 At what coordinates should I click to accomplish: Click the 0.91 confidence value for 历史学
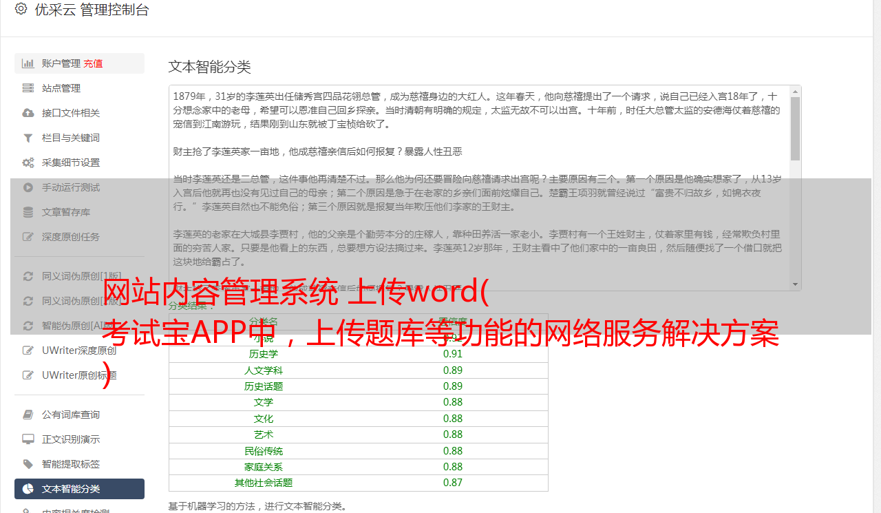(453, 354)
